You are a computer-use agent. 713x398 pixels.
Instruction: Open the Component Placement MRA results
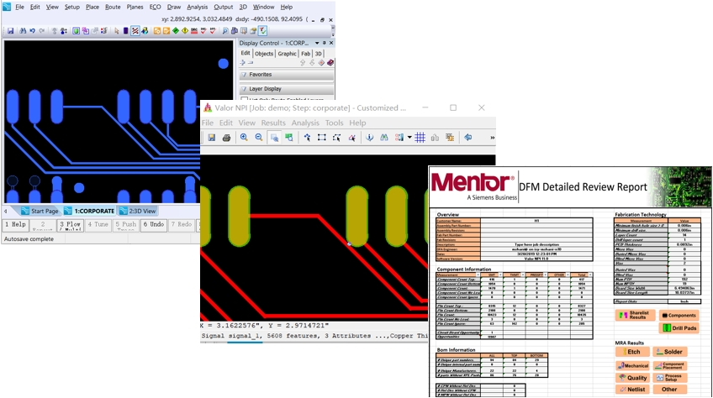669,365
